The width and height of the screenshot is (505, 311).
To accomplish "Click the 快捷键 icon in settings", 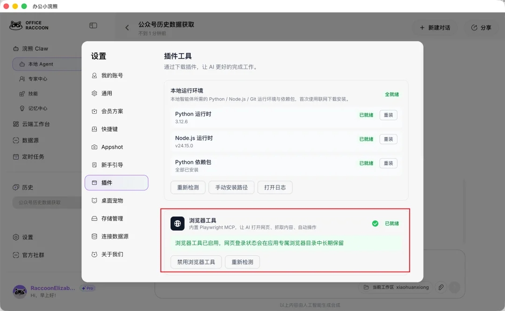I will [x=94, y=129].
